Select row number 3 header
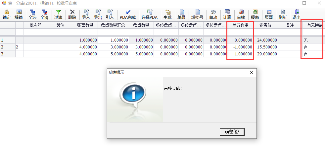The image size is (325, 148). click(x=8, y=54)
